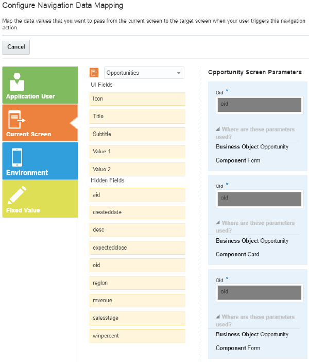Choose the oid hidden field
The height and width of the screenshot is (362, 309).
[x=137, y=265]
